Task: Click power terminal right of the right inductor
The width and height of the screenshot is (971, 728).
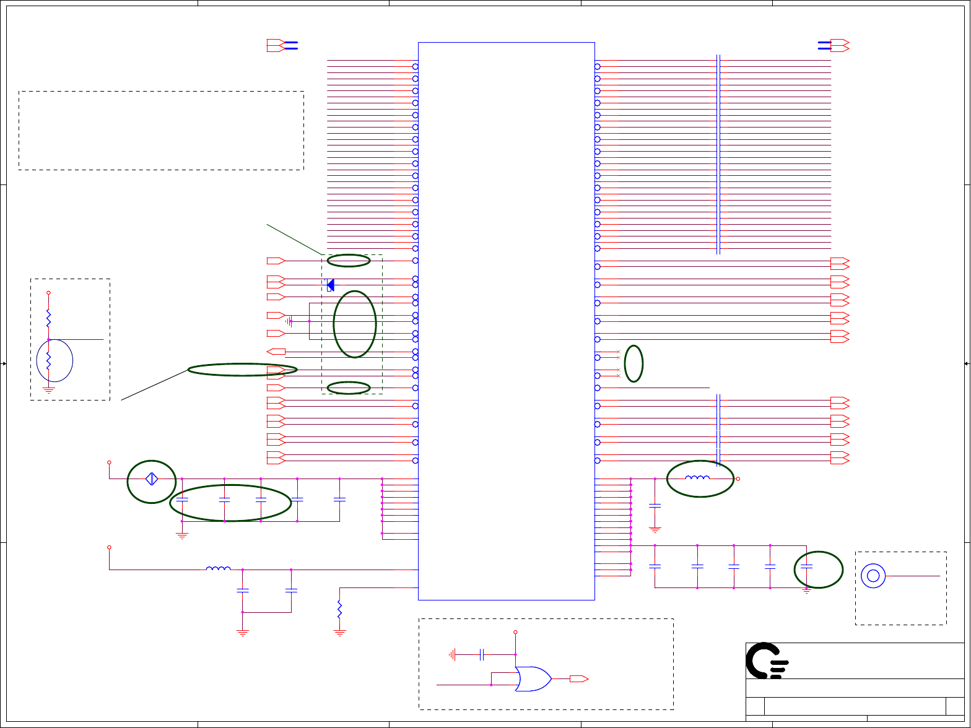Action: [x=738, y=479]
